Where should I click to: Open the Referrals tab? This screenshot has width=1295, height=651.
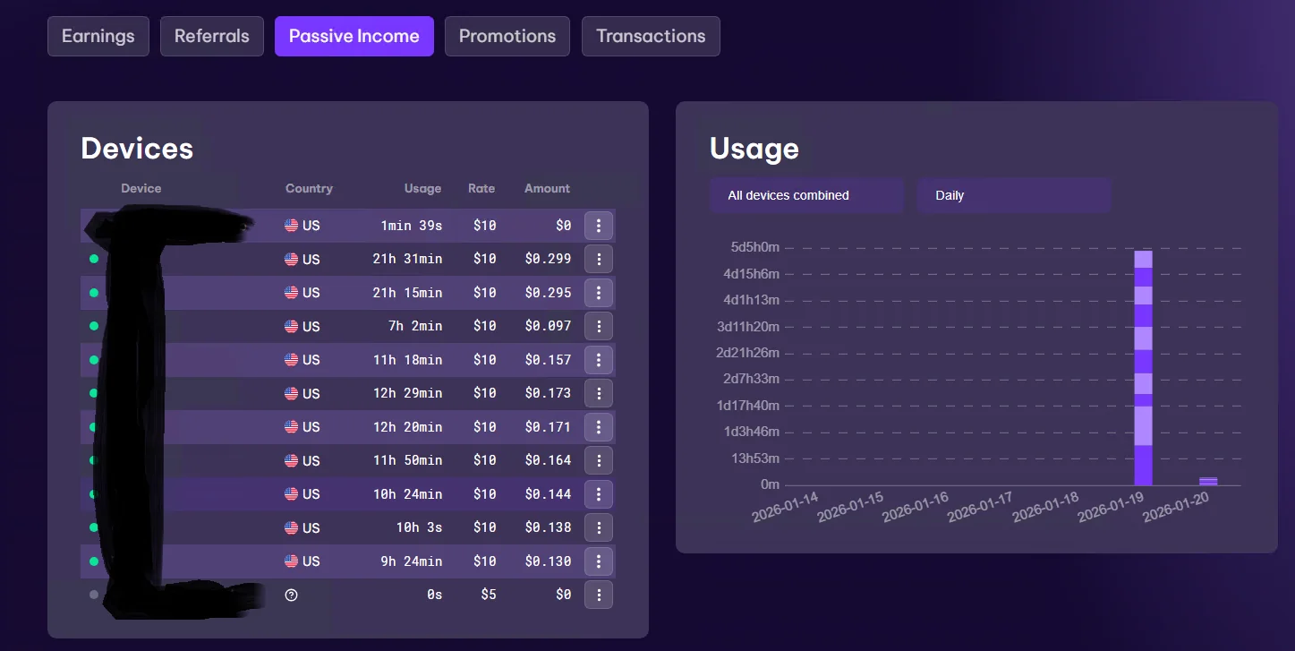(x=212, y=36)
